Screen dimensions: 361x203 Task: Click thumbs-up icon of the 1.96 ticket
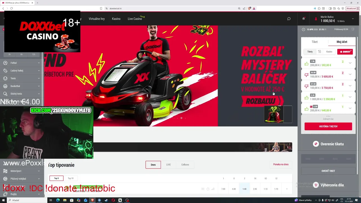tap(306, 64)
